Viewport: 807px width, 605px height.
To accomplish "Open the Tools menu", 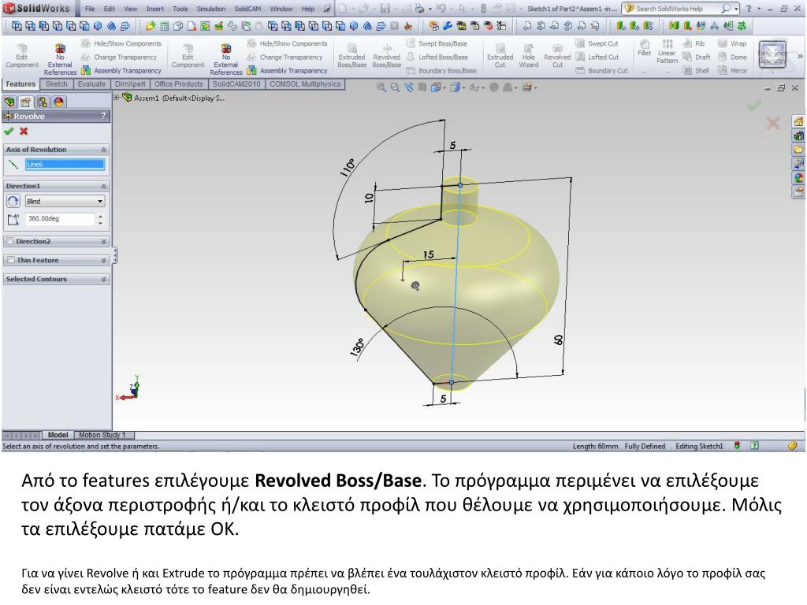I will [180, 9].
